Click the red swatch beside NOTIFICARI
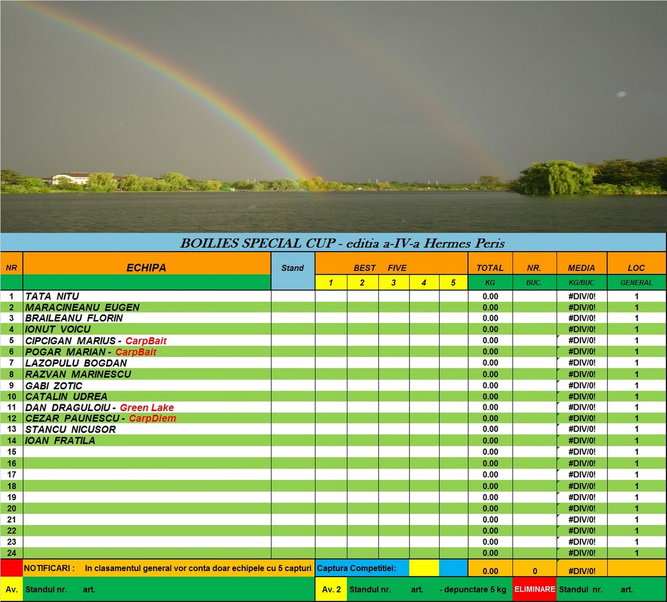The width and height of the screenshot is (667, 602). tap(10, 569)
